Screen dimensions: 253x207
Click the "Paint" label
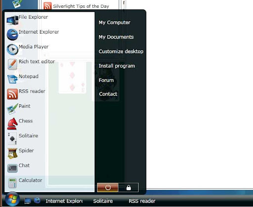point(25,106)
